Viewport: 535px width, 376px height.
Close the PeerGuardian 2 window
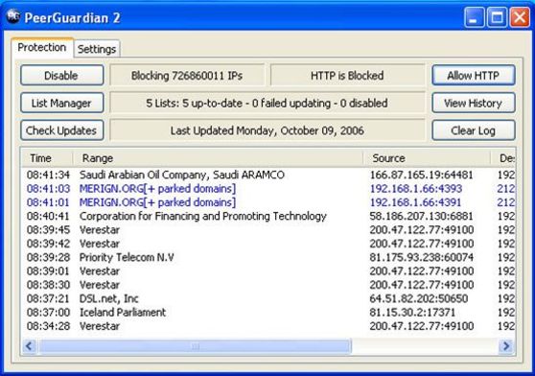[x=520, y=17]
